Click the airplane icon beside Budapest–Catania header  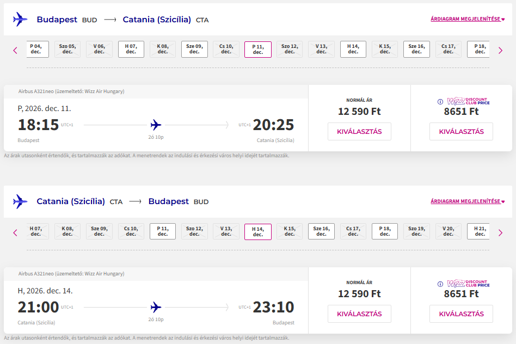pos(20,20)
